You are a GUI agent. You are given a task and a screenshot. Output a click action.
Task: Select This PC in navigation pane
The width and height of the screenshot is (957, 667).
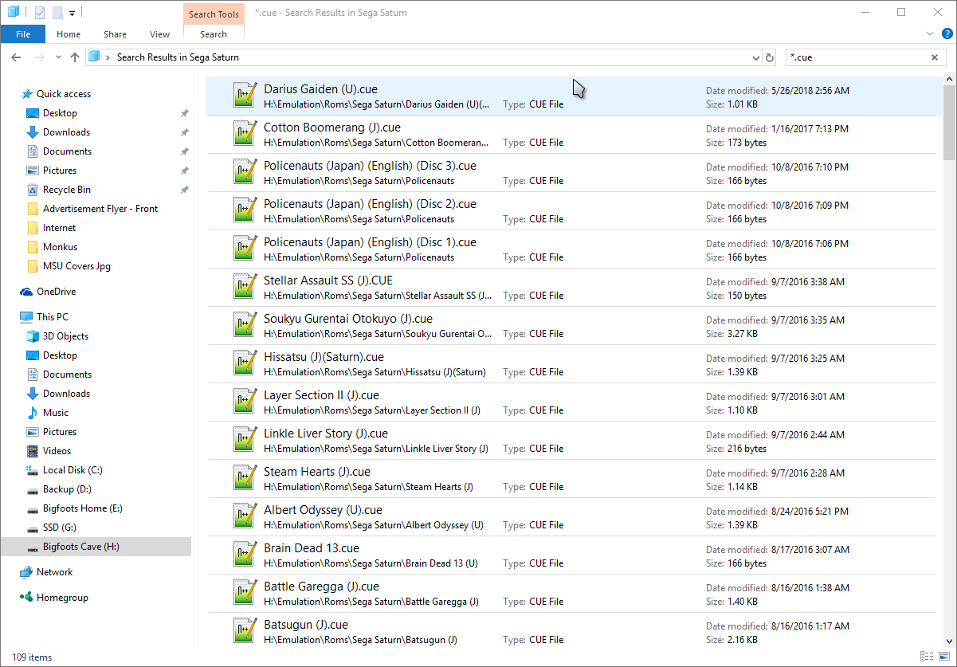pyautogui.click(x=53, y=317)
